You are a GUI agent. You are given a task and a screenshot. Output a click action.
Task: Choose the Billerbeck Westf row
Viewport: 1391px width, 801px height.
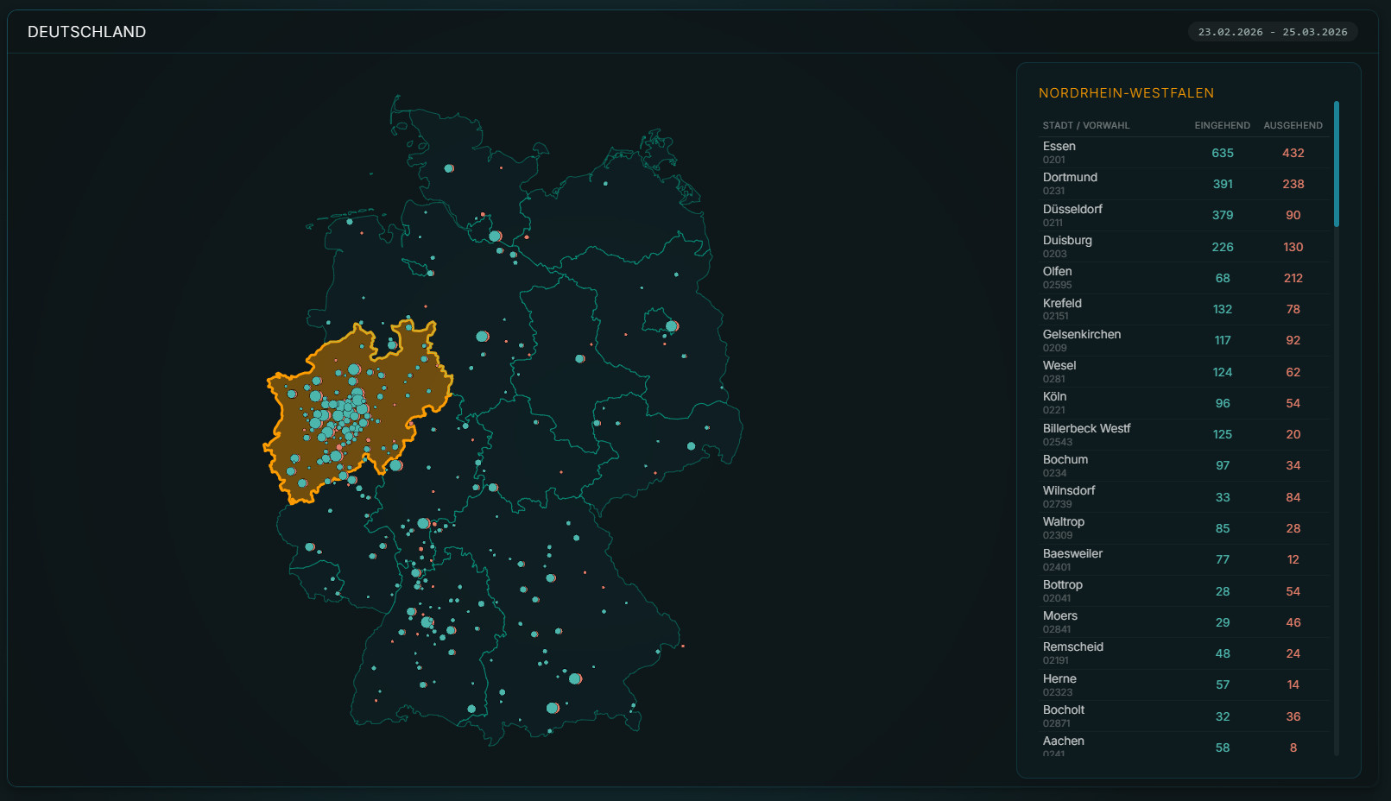[1183, 434]
